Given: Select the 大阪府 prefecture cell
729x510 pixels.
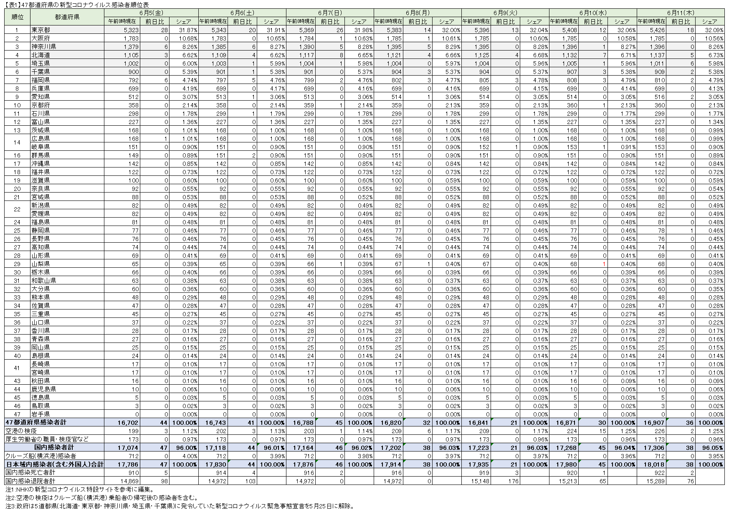Looking at the screenshot, I should tap(67, 38).
